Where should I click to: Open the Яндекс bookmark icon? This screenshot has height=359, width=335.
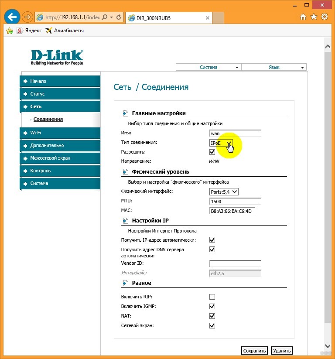click(x=20, y=31)
